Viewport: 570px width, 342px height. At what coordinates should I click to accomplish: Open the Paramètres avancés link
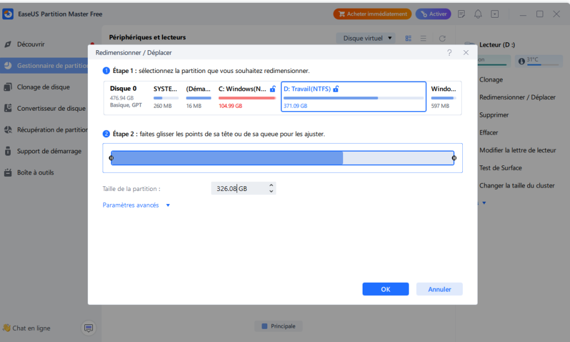coord(131,205)
